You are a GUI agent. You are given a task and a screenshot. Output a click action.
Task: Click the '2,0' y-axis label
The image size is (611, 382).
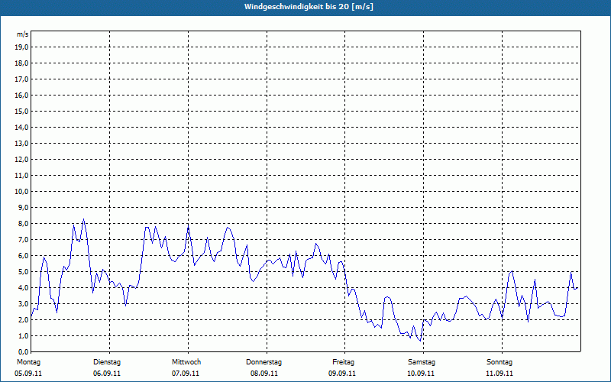pos(23,320)
